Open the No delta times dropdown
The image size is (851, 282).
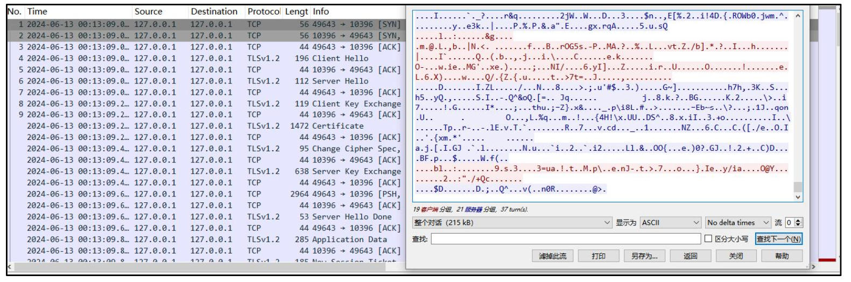click(738, 223)
